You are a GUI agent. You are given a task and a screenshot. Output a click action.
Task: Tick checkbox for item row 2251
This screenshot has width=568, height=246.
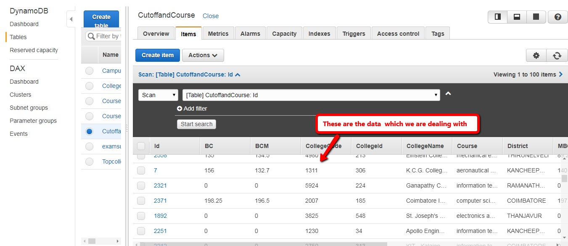(x=141, y=231)
